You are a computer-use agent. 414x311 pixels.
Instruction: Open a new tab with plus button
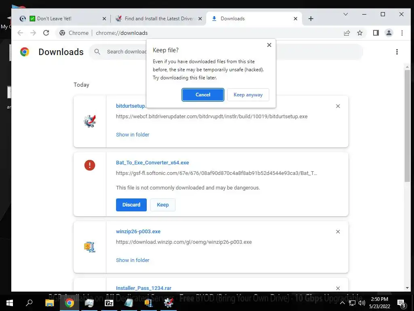pos(311,19)
